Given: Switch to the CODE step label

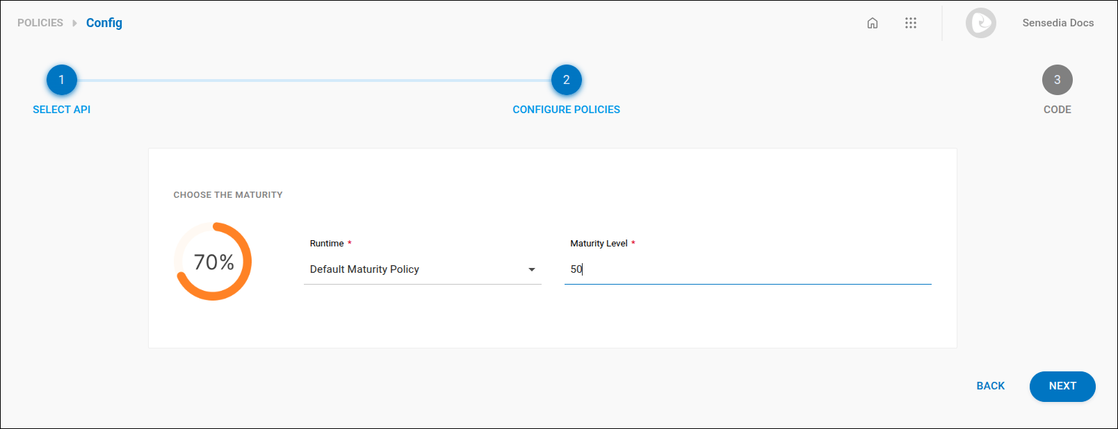Looking at the screenshot, I should coord(1057,110).
